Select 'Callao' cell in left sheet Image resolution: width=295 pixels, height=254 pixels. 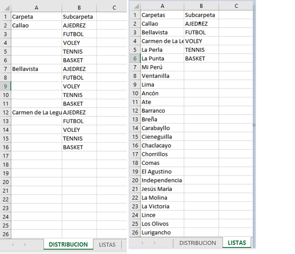(x=36, y=25)
